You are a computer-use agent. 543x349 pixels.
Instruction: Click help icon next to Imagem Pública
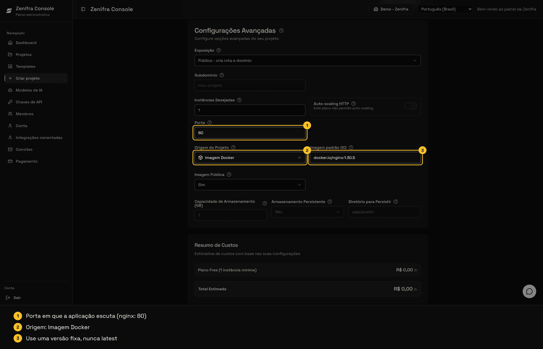coord(229,174)
